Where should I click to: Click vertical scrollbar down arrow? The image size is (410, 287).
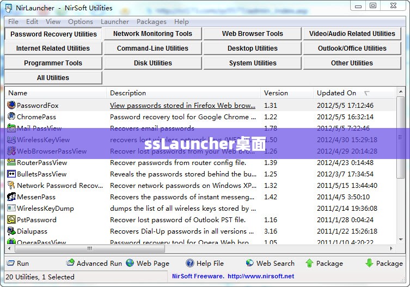pyautogui.click(x=400, y=240)
